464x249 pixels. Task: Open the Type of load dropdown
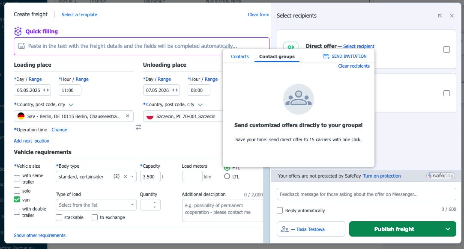coord(96,205)
